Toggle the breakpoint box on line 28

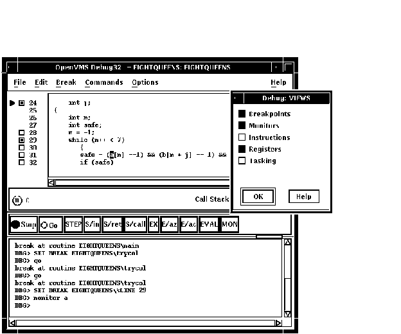22,133
